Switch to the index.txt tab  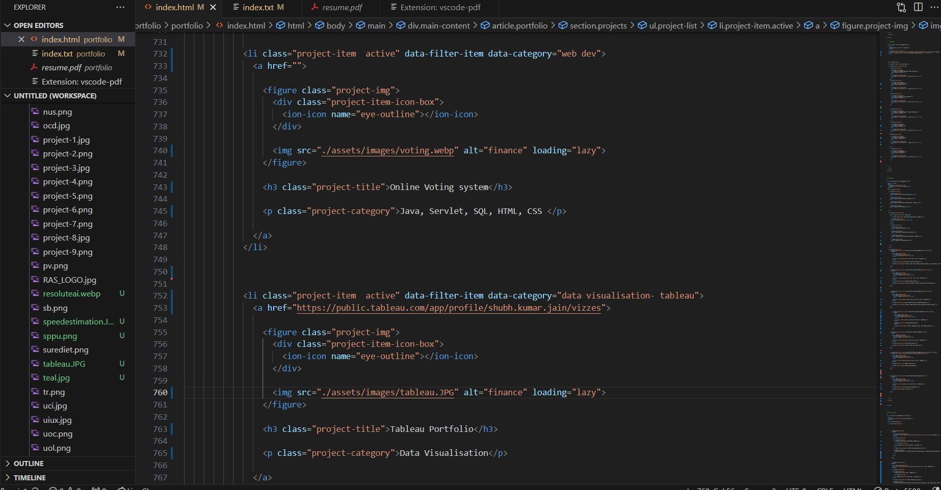point(258,7)
